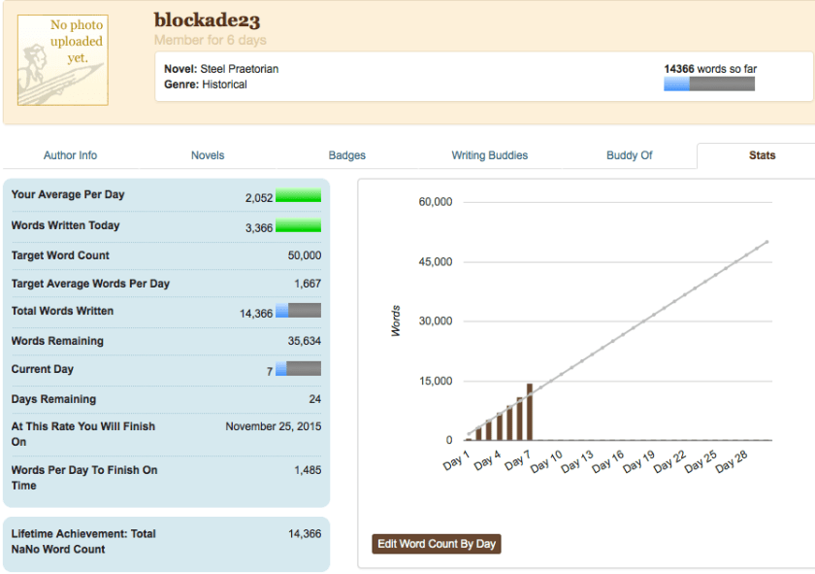Switch to the Author Info tab
This screenshot has width=815, height=574.
(70, 155)
